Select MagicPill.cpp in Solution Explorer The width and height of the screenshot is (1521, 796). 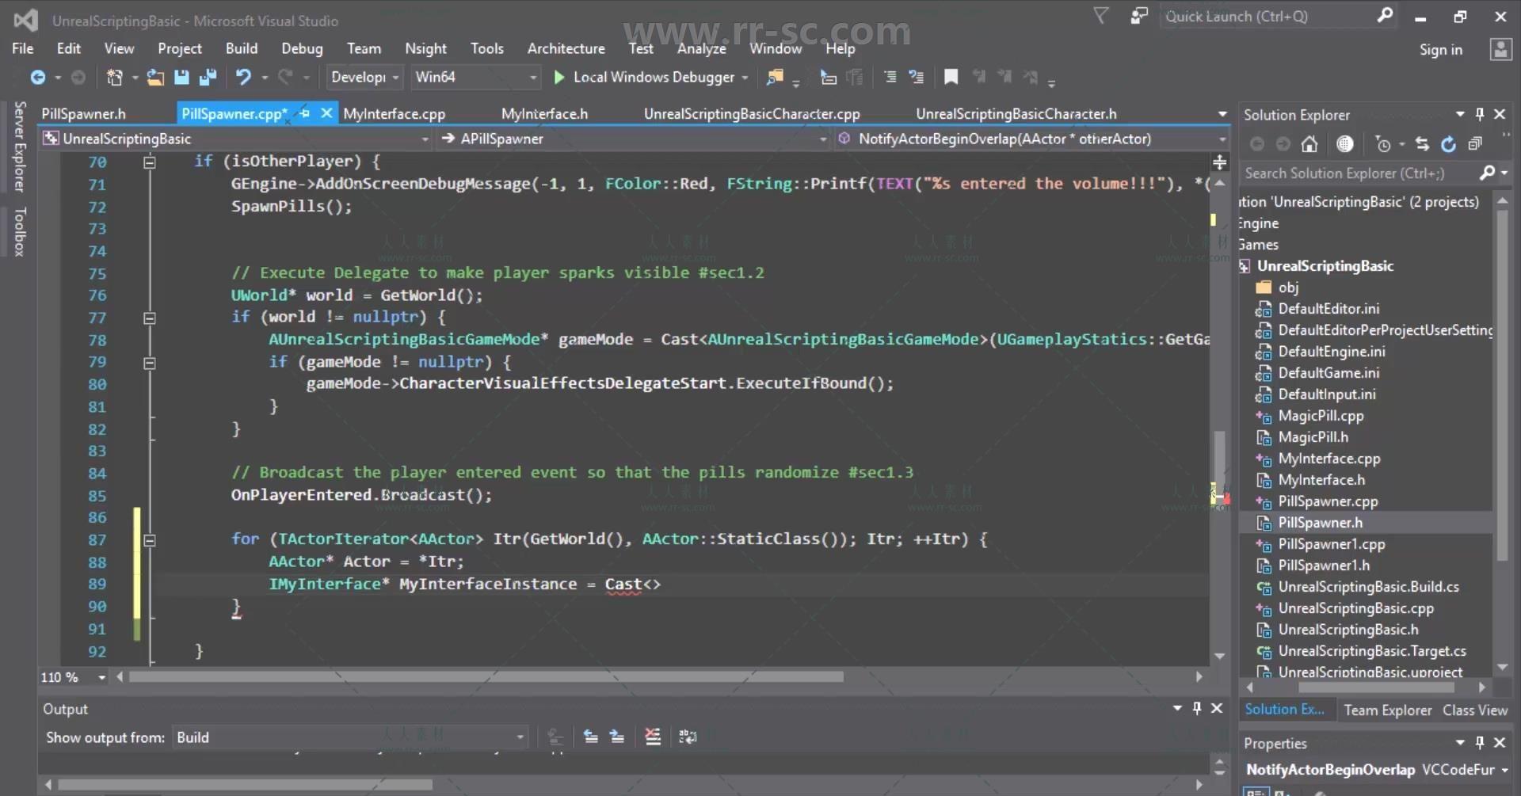(x=1321, y=416)
